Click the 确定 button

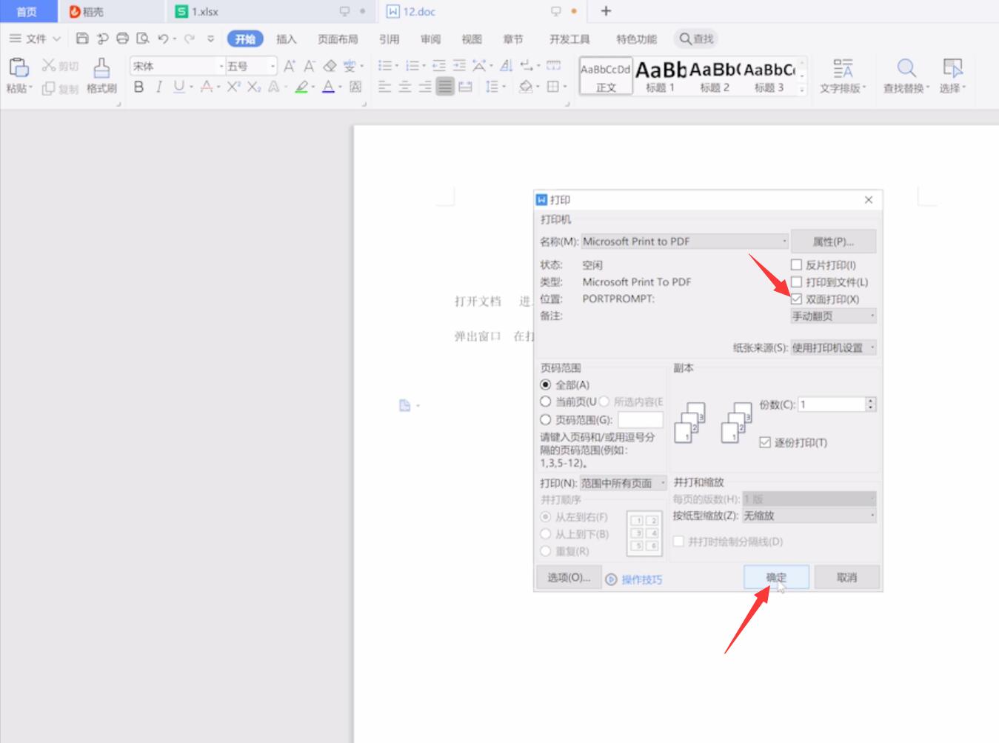coord(776,577)
